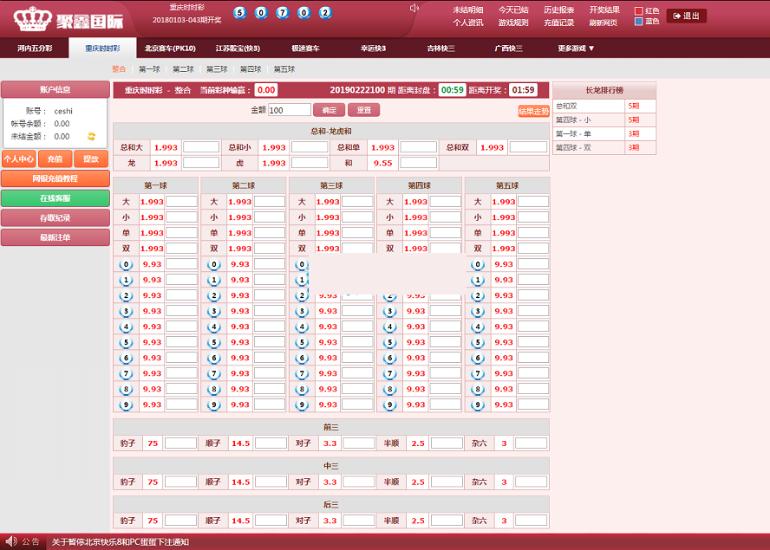Expand the 更多游戏 dropdown menu
This screenshot has height=550, width=770.
point(576,49)
